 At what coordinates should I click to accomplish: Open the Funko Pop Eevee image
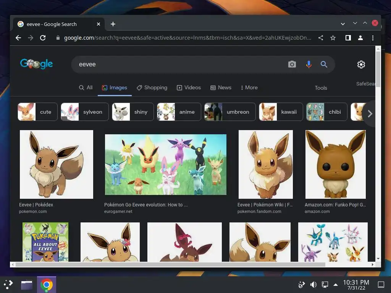tap(336, 164)
